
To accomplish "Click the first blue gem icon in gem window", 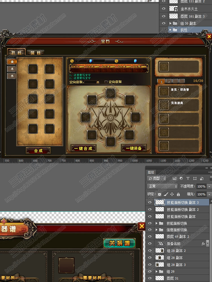I will [91, 61].
